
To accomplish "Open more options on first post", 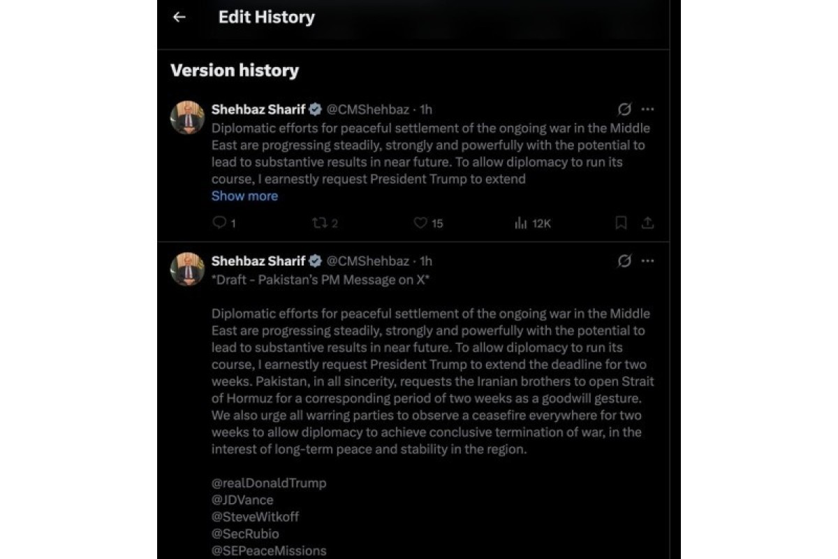I will click(647, 109).
